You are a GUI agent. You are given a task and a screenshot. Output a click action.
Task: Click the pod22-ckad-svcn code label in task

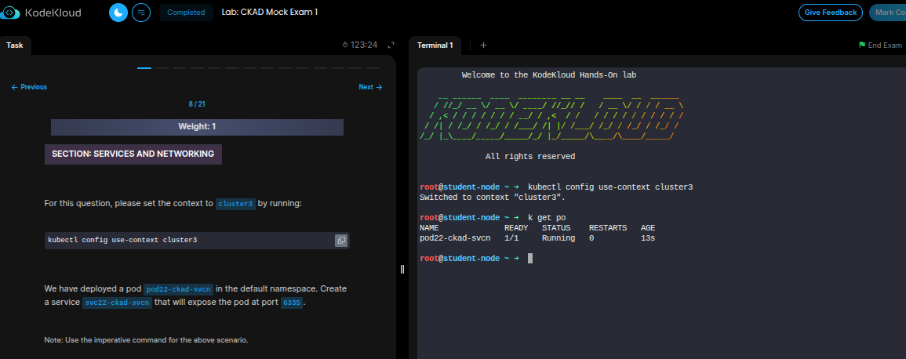pyautogui.click(x=179, y=289)
